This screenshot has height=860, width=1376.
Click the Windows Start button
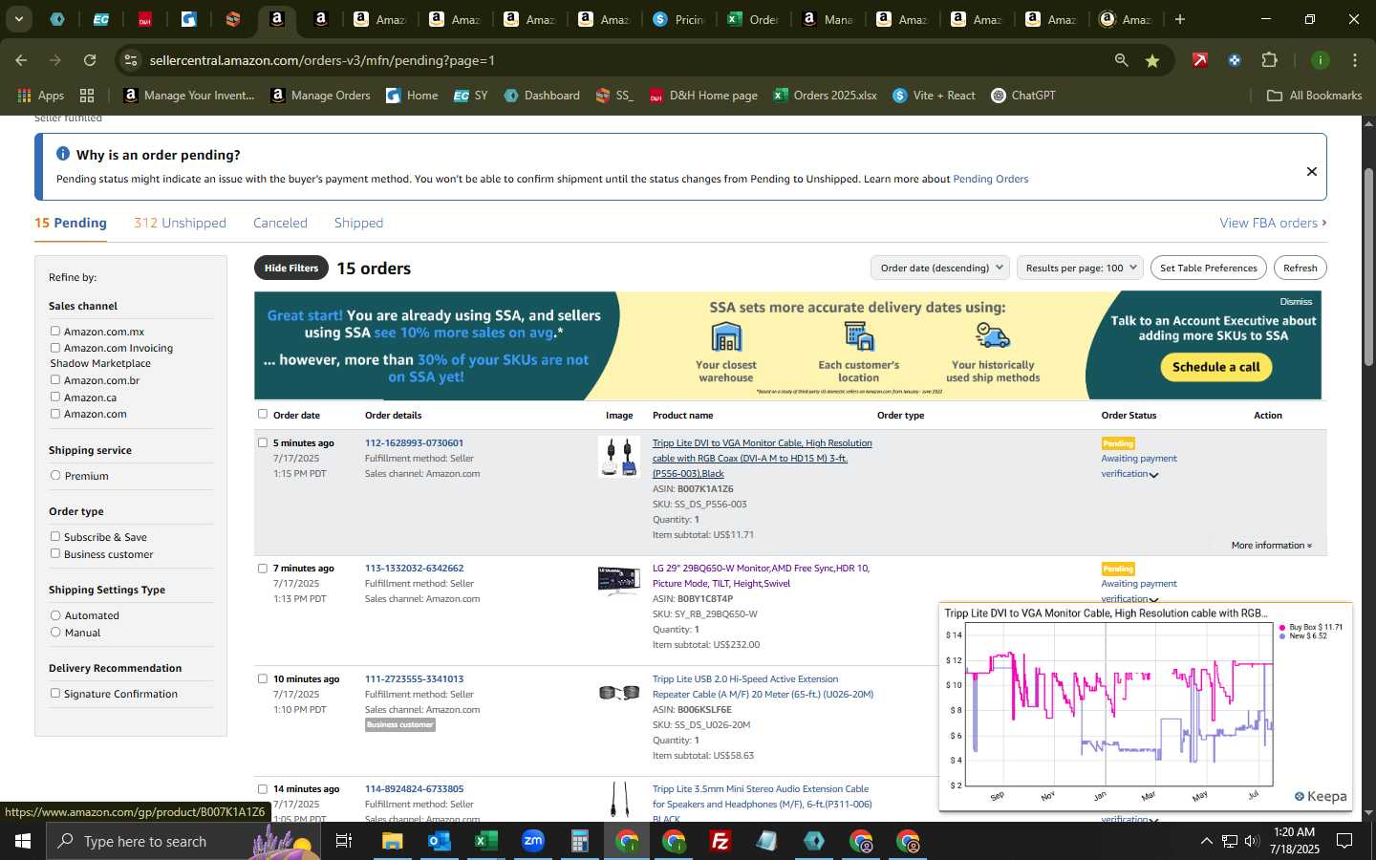(x=22, y=841)
